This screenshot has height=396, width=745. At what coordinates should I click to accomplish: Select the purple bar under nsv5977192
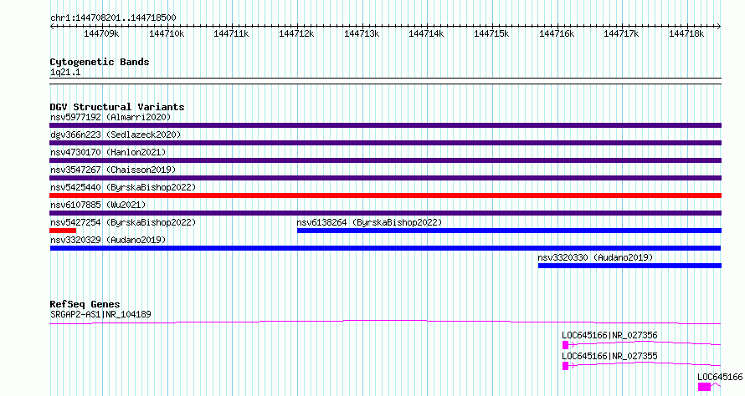[x=385, y=125]
